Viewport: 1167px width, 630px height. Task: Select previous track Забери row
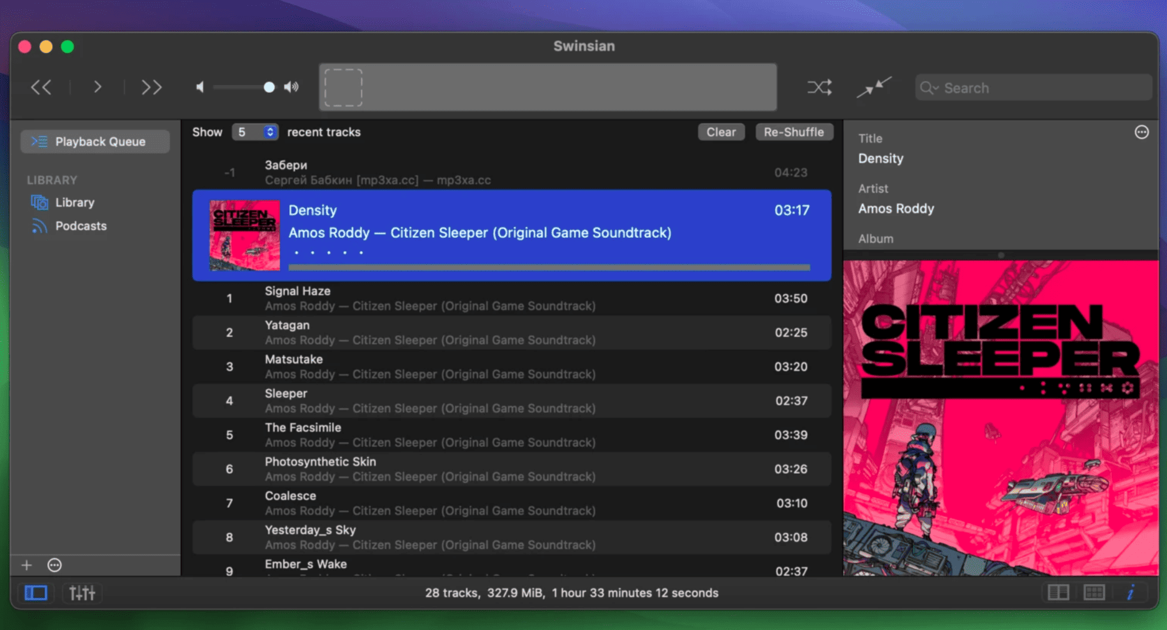coord(511,173)
